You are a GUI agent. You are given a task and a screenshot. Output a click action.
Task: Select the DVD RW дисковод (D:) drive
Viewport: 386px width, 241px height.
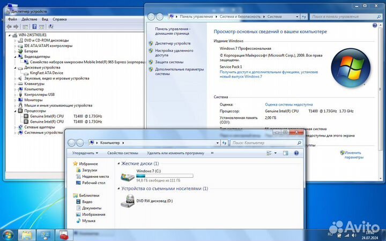coord(147,201)
